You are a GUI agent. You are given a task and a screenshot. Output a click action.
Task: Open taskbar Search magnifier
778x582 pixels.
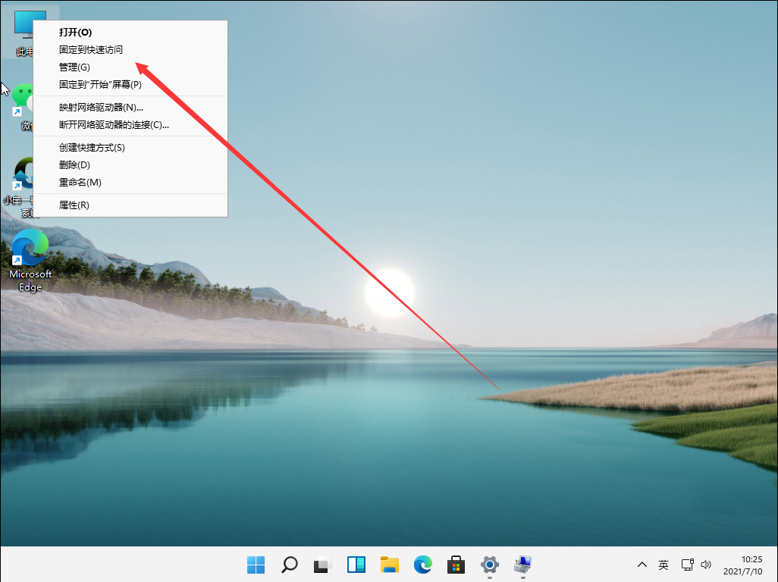tap(289, 565)
